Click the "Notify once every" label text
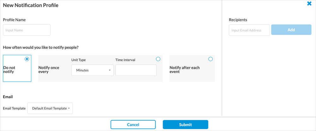The height and width of the screenshot is (131, 316). pos(49,70)
